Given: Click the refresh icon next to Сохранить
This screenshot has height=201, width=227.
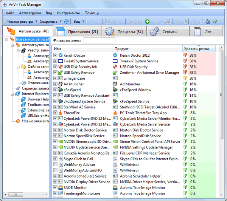Looking at the screenshot, I should 67,22.
